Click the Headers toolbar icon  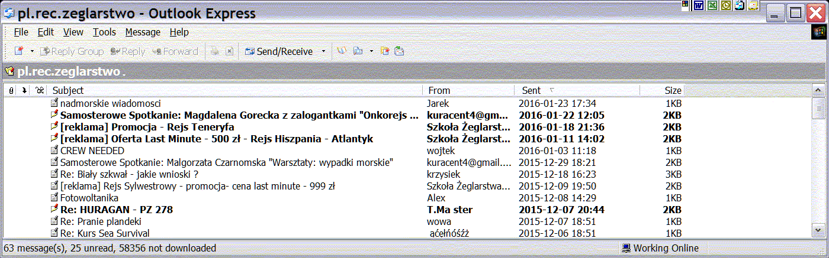(x=399, y=51)
